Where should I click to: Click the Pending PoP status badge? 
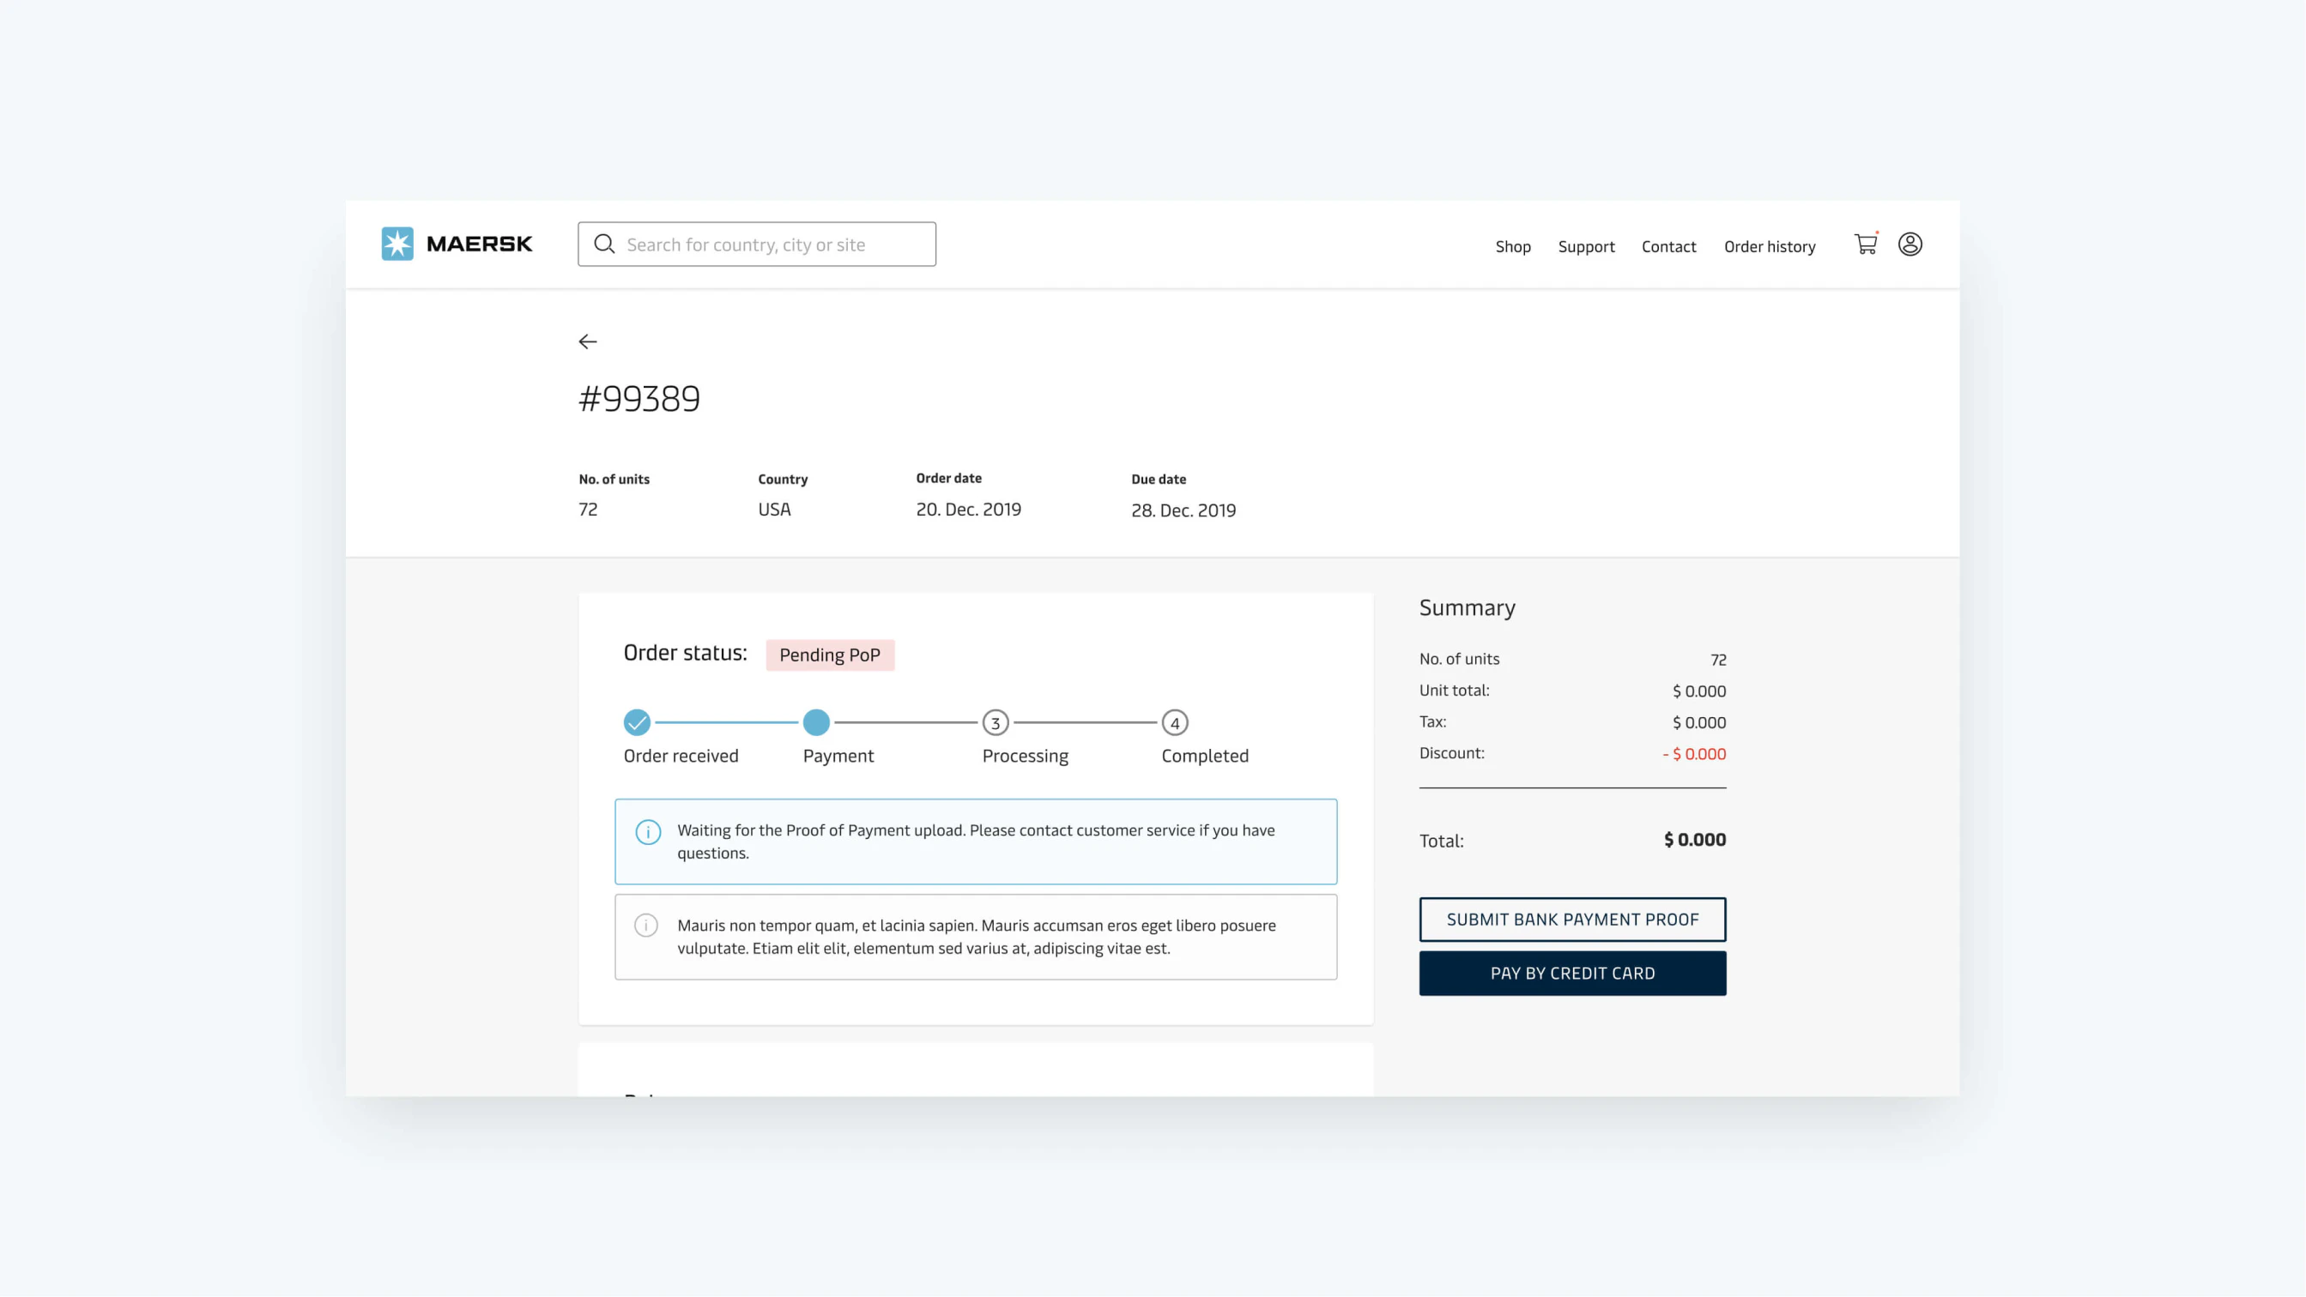830,655
